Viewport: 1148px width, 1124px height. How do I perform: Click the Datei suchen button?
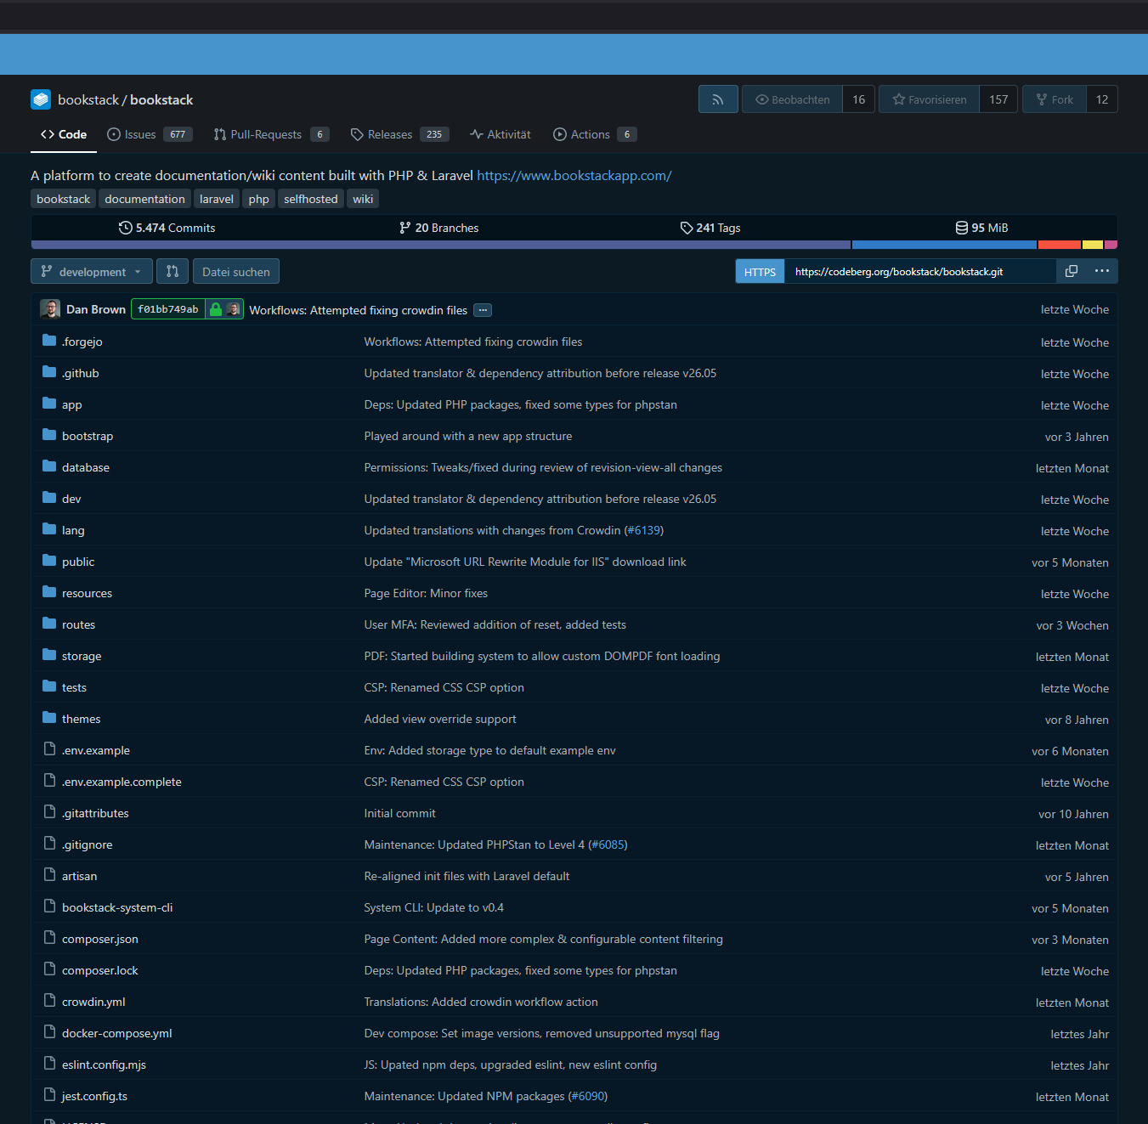pos(236,271)
